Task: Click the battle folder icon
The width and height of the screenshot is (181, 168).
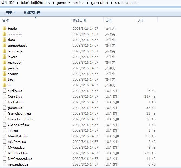Action: pyautogui.click(x=4, y=28)
